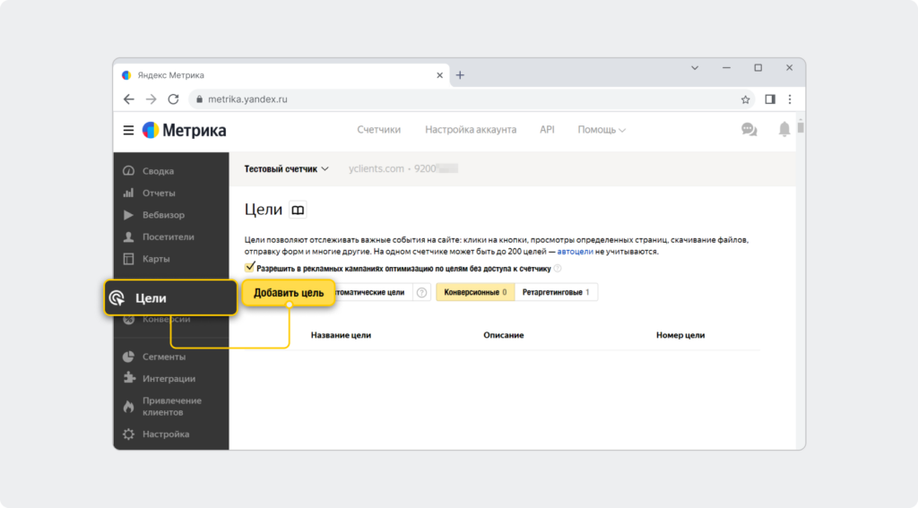The image size is (918, 508).
Task: Select the Конверсионные goals filter
Action: pyautogui.click(x=475, y=292)
